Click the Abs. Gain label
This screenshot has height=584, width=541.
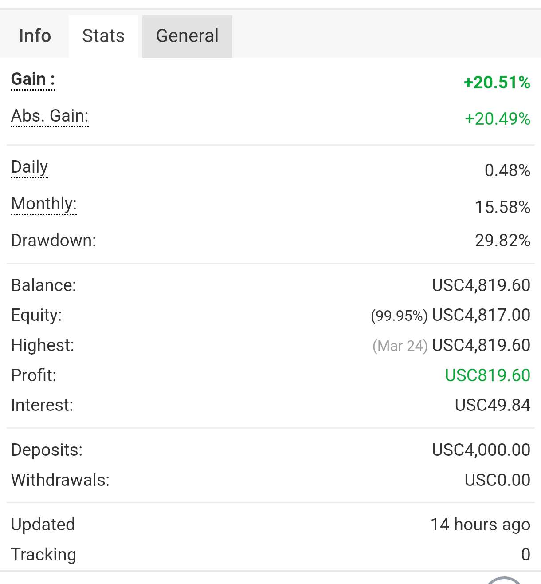[50, 116]
